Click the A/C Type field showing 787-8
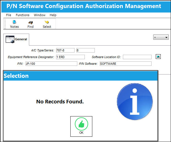 pyautogui.click(x=65, y=50)
